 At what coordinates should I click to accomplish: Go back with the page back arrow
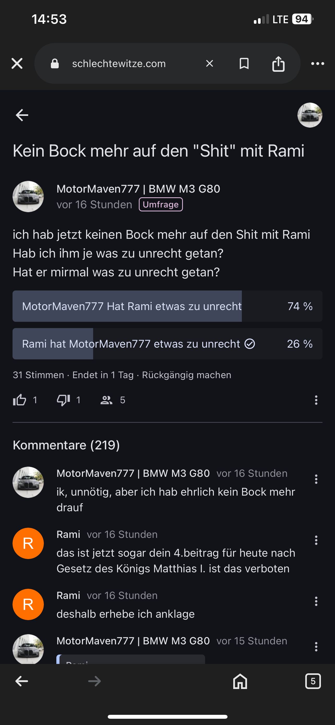tap(22, 115)
